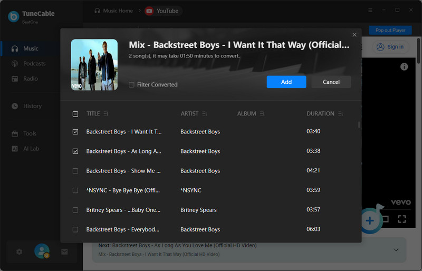Close the song selection dialog

354,35
